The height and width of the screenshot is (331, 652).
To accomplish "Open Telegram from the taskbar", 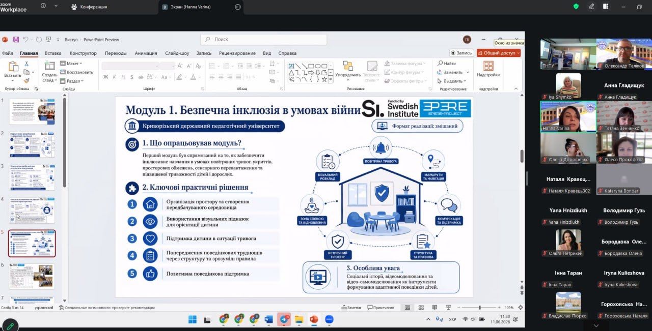I will click(x=284, y=319).
